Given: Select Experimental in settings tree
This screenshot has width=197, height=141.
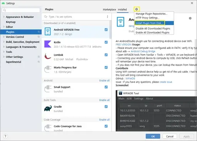Looking at the screenshot, I should (x=13, y=62).
